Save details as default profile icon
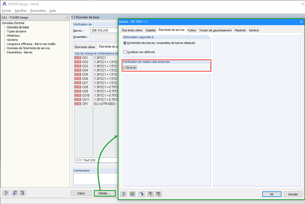The image size is (305, 204). click(150, 194)
